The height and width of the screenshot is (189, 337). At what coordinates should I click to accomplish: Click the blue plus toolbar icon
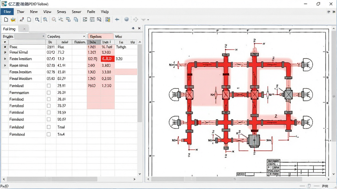tap(117, 19)
